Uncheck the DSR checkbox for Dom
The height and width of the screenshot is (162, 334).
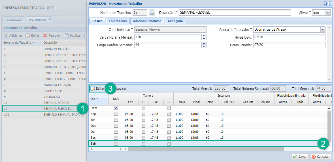click(x=116, y=108)
